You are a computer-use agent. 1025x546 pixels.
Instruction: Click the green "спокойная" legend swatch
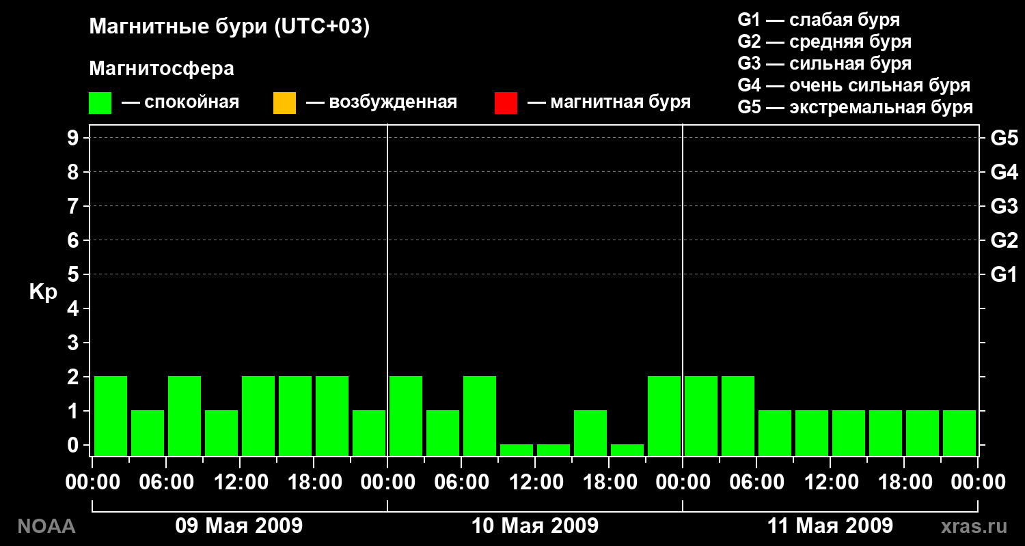point(100,103)
